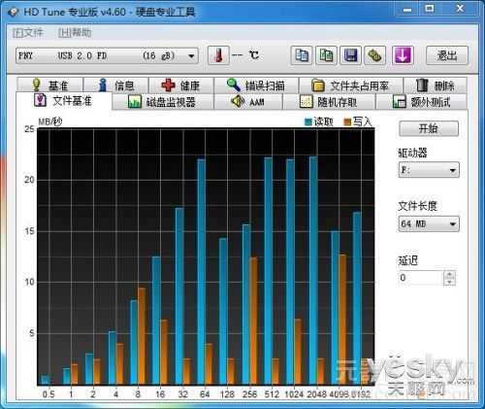Image resolution: width=485 pixels, height=409 pixels.
Task: Maximize the HD Tune window
Action: click(430, 9)
